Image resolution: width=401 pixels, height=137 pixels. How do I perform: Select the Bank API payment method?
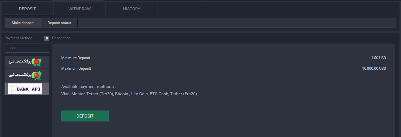(27, 89)
